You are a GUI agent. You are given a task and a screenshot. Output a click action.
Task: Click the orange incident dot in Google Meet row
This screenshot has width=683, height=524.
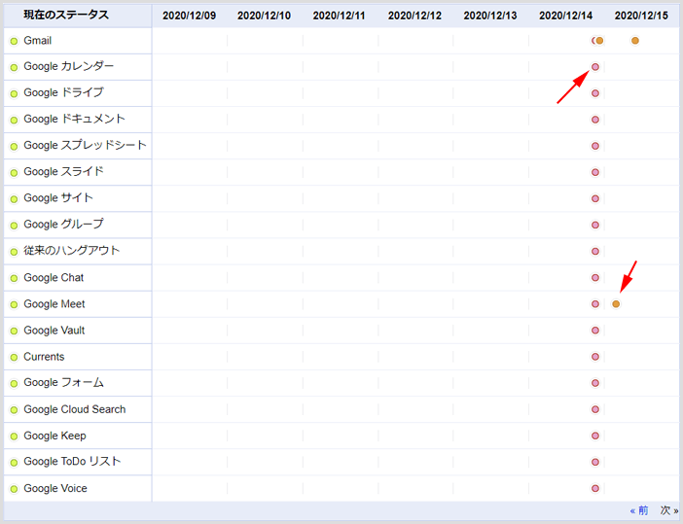[616, 303]
